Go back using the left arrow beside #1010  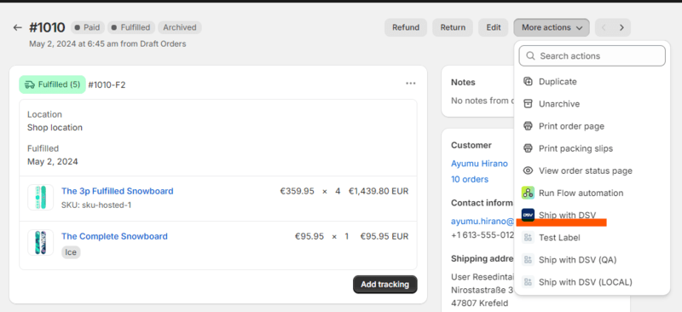click(17, 28)
